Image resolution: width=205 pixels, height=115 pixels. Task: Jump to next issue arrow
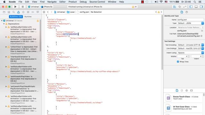coord(161,12)
